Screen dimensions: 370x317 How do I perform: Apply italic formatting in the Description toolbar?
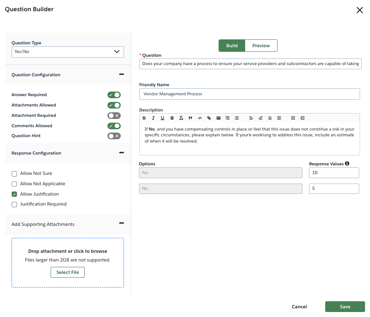(x=153, y=118)
